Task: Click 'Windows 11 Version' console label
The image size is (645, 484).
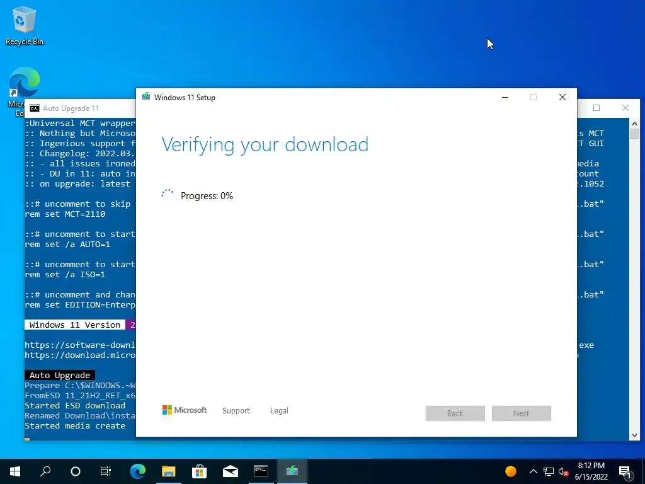Action: pyautogui.click(x=75, y=325)
